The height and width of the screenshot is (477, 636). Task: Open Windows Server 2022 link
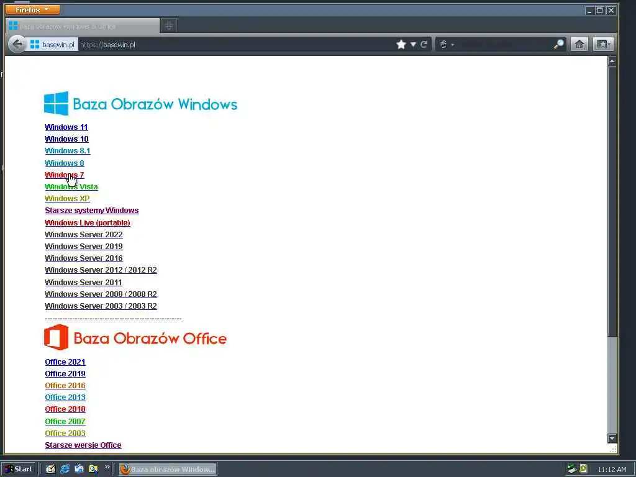coord(84,234)
